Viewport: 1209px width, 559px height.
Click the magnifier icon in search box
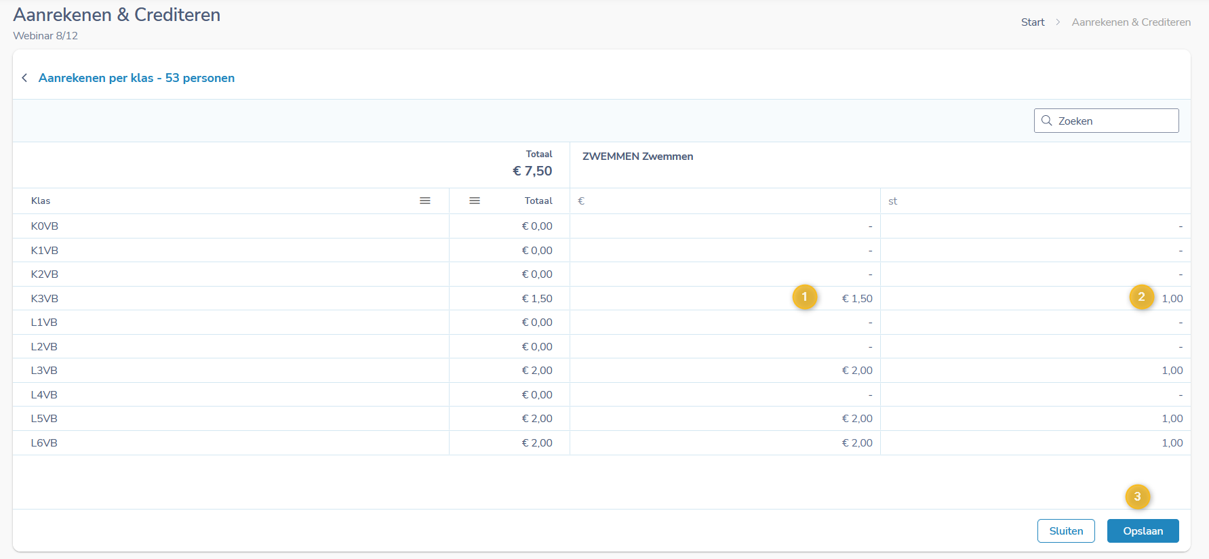[x=1047, y=121]
